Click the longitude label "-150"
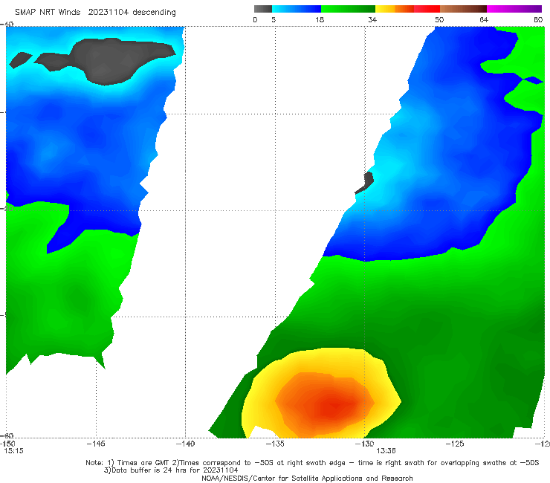The width and height of the screenshot is (550, 483). point(7,444)
